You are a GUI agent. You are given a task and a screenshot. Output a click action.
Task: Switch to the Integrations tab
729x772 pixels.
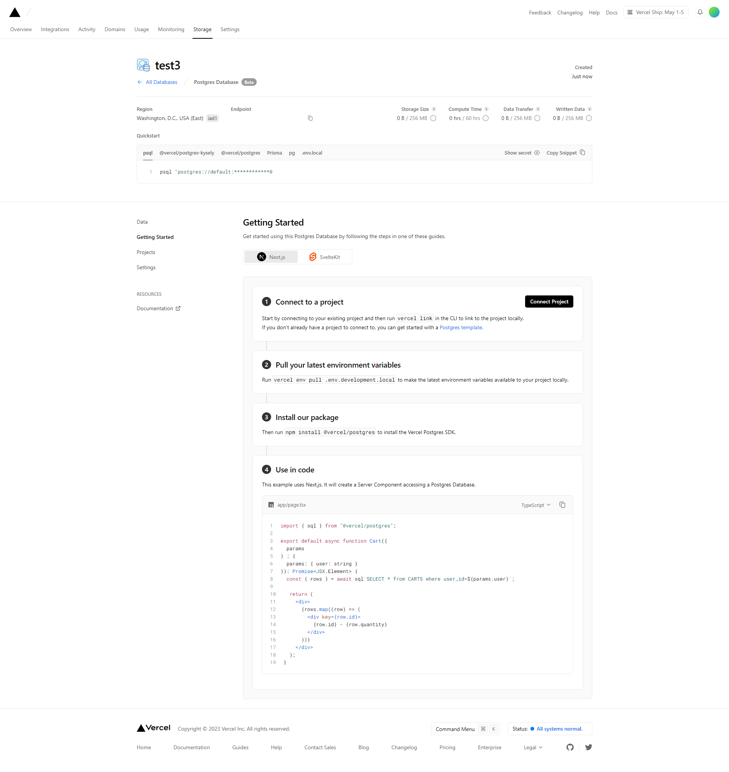click(55, 30)
